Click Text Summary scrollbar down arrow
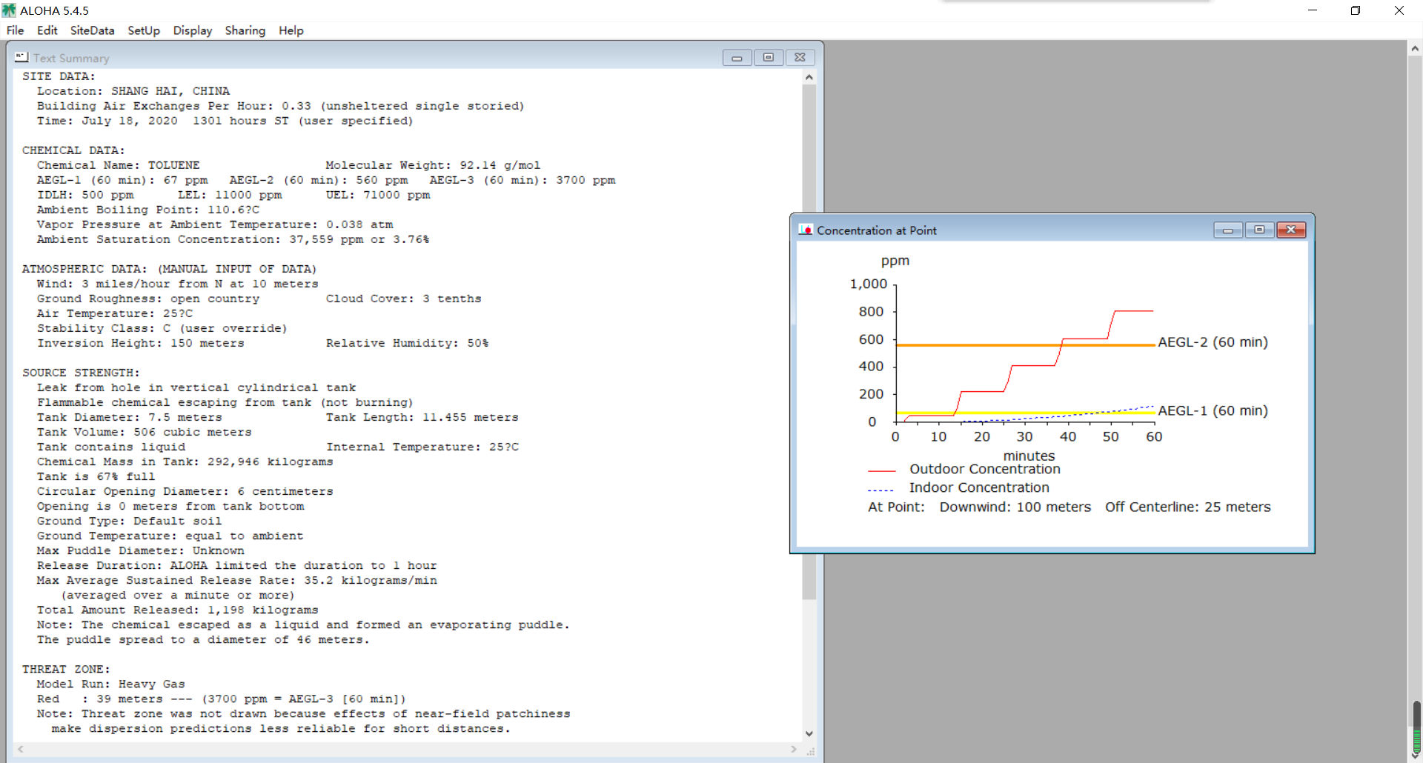 [x=809, y=733]
